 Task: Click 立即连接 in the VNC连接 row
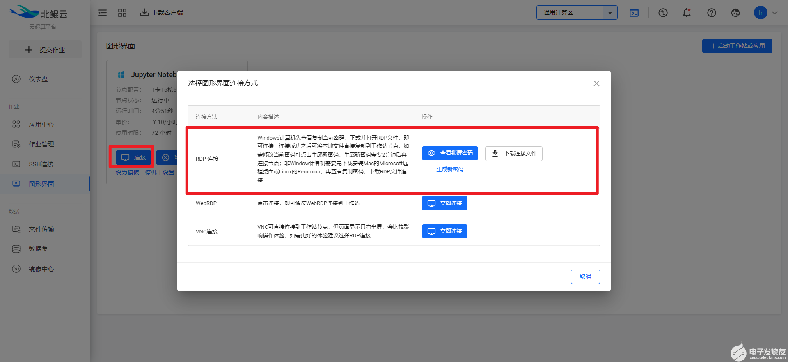[x=444, y=231]
